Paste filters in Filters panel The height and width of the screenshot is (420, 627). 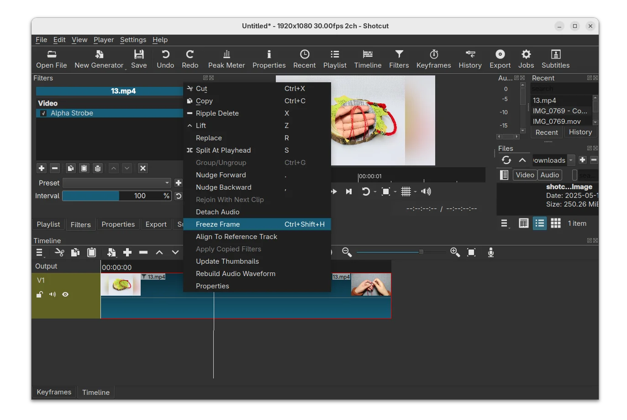coord(84,168)
